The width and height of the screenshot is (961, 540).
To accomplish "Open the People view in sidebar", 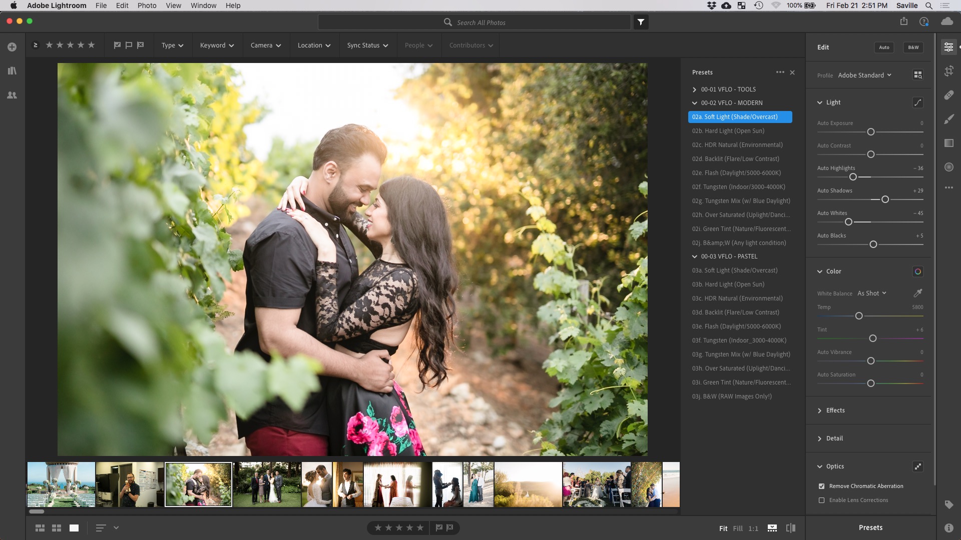I will pos(12,94).
